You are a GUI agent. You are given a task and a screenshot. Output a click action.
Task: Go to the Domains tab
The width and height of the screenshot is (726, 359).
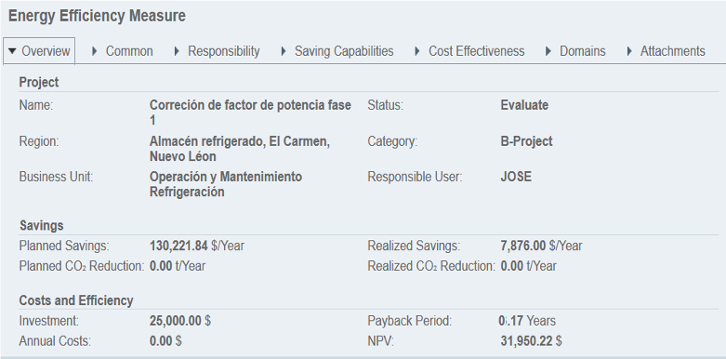click(x=583, y=51)
